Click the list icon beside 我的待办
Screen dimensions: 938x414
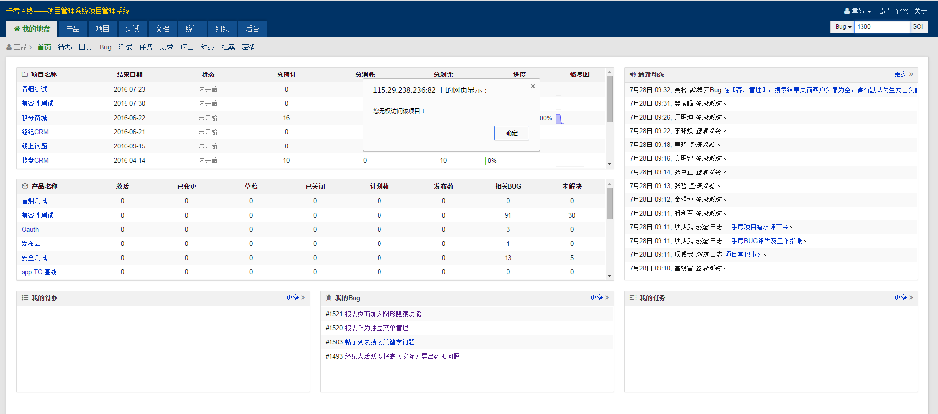point(25,298)
